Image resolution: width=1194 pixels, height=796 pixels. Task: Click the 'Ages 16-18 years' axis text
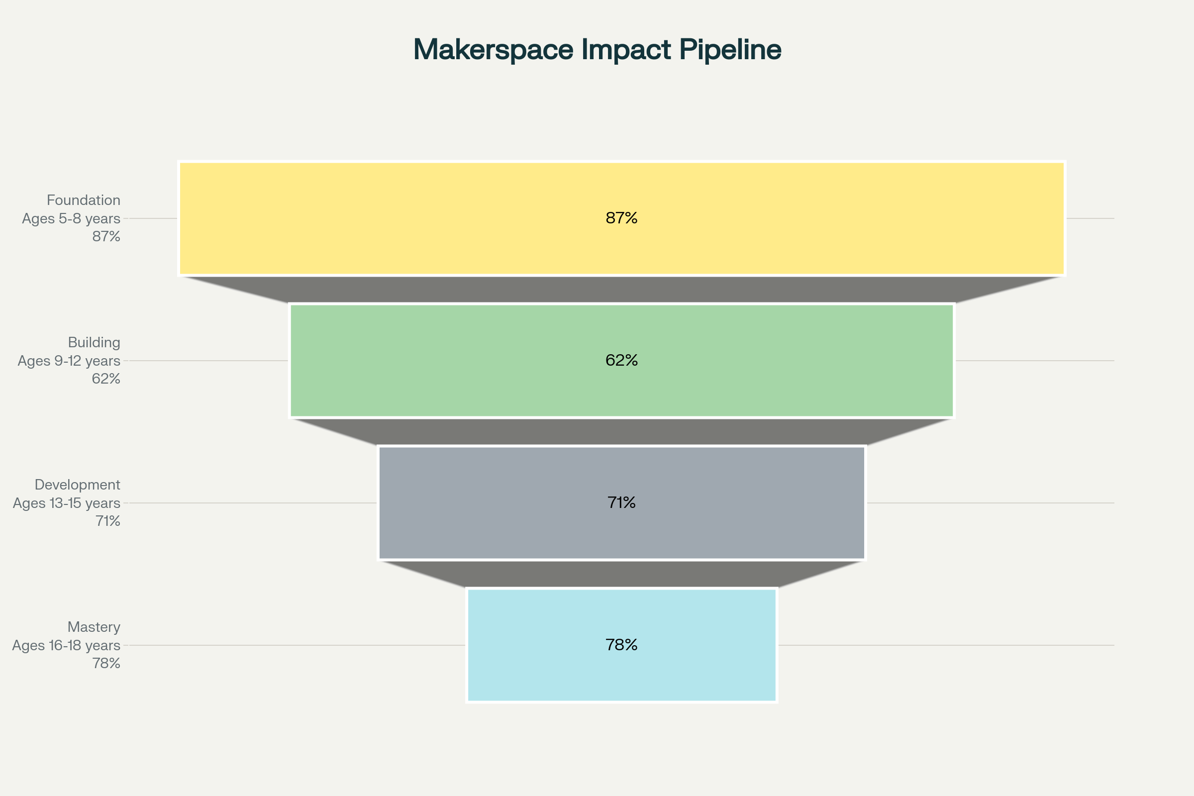(66, 645)
